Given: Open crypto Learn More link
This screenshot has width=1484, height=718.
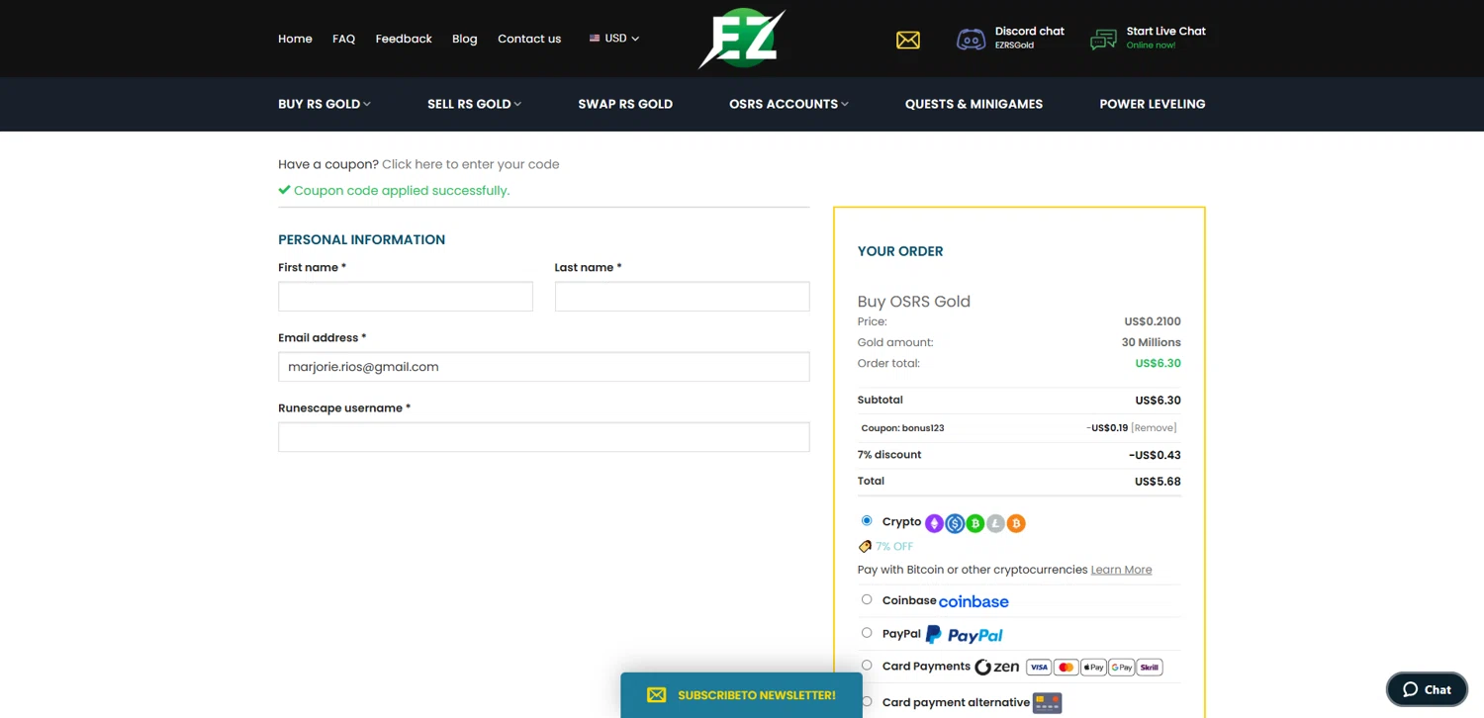Looking at the screenshot, I should click(x=1121, y=570).
